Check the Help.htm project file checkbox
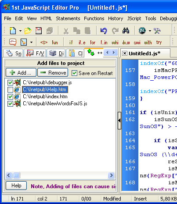 pyautogui.click(x=10, y=89)
